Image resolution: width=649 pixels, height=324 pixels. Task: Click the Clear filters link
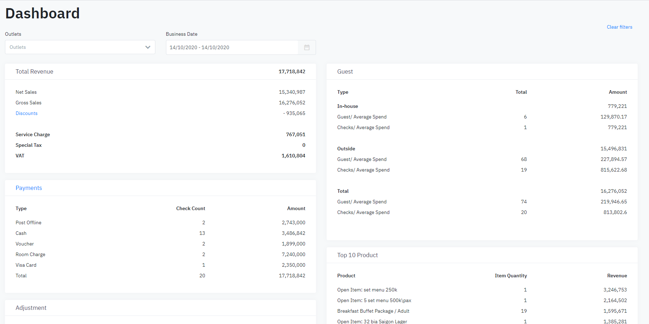tap(619, 27)
